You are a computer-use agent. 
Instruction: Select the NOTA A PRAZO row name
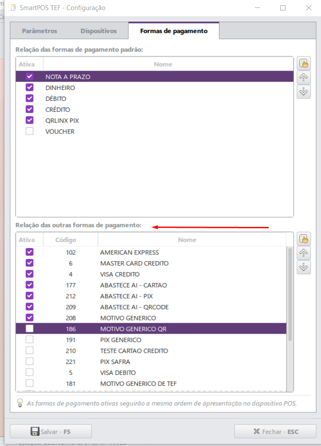pyautogui.click(x=68, y=77)
